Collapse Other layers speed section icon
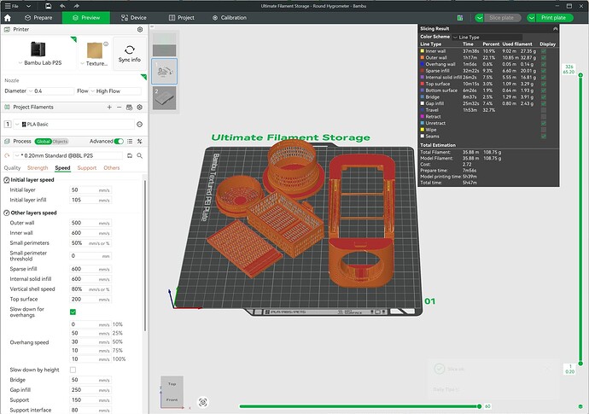Image resolution: width=589 pixels, height=414 pixels. 6,213
